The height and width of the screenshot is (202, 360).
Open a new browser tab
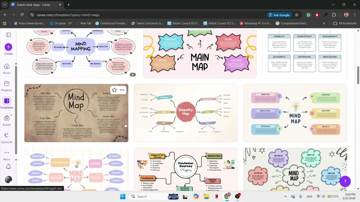[x=69, y=5]
